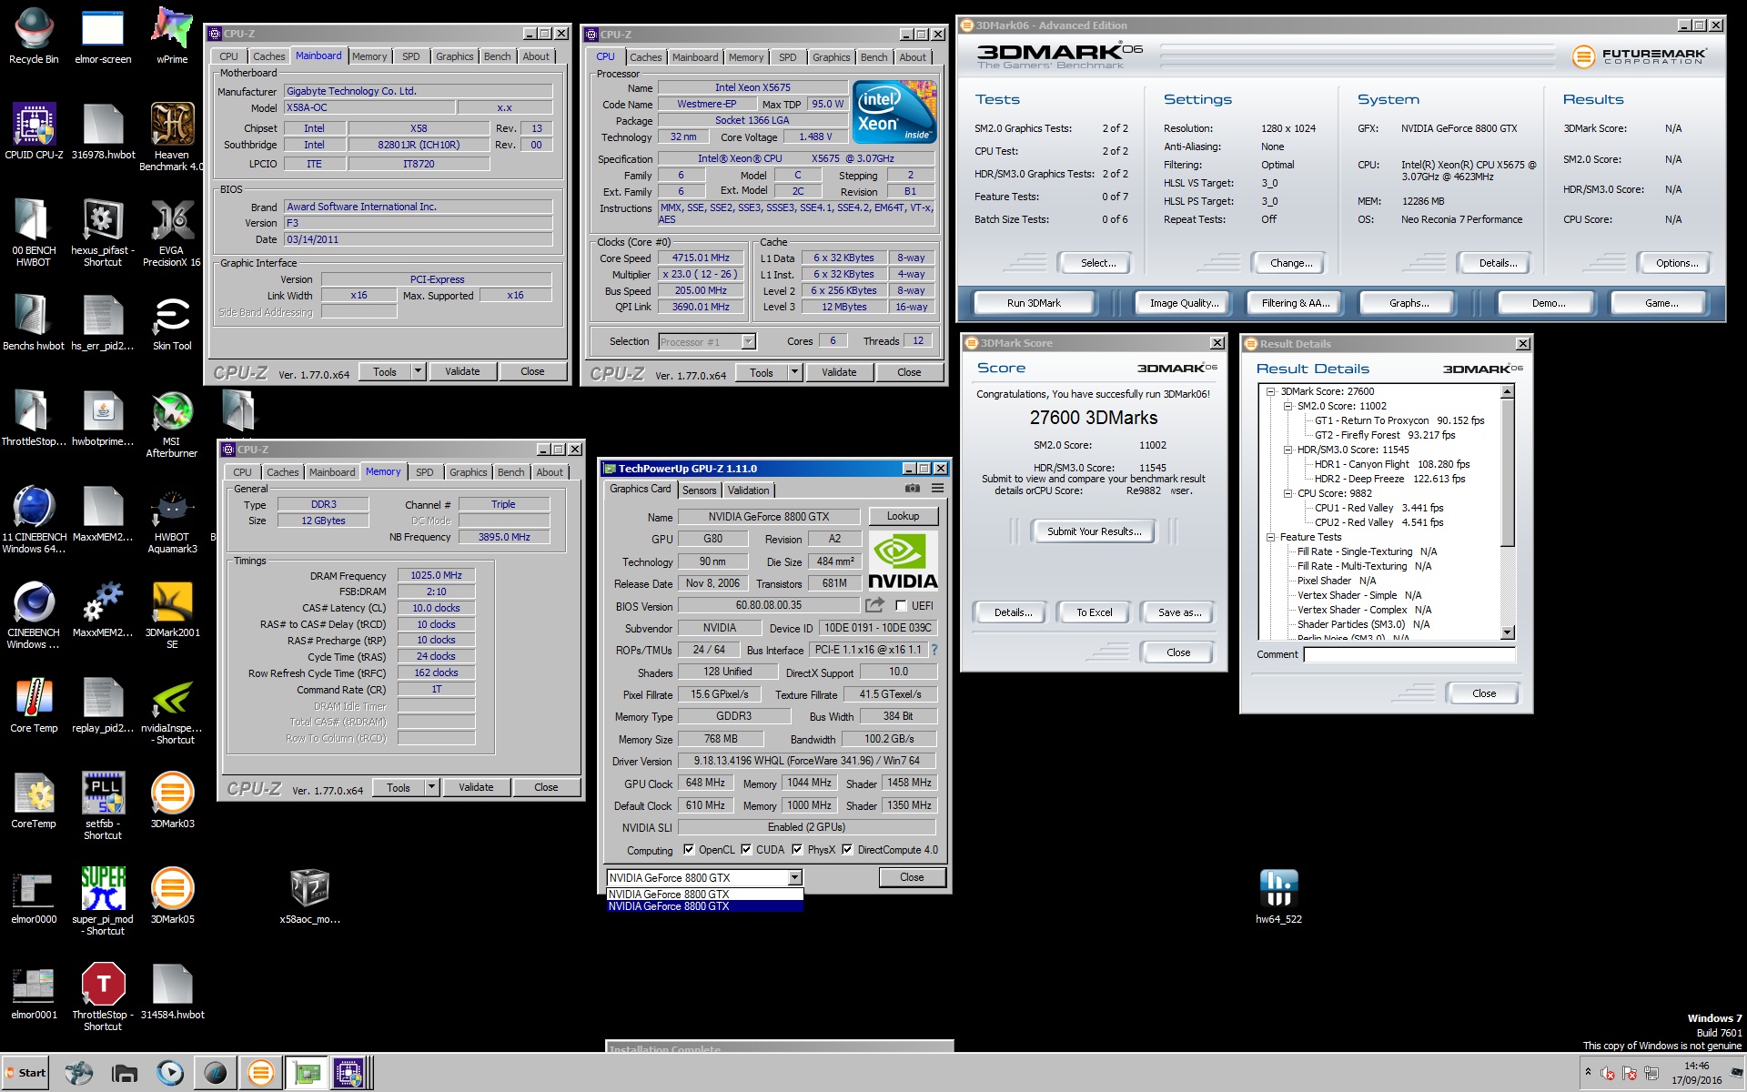
Task: Click the BIOS share/export arrow icon
Action: coord(874,605)
